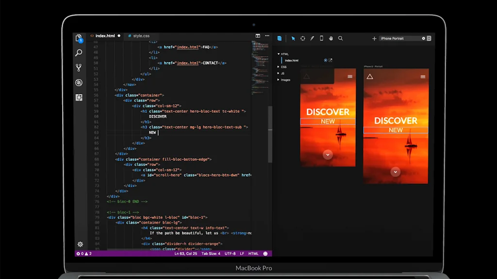The image size is (497, 279).
Task: Select the cursor tool in preview toolbar
Action: pos(293,38)
